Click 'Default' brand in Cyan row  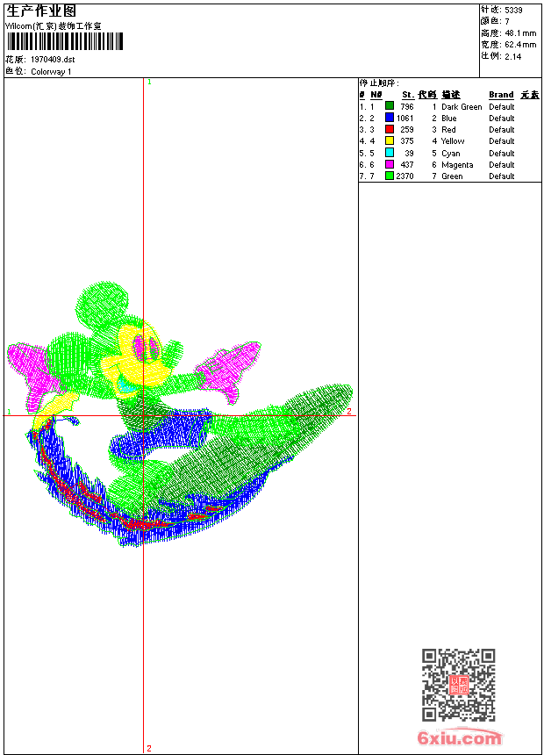(x=501, y=154)
